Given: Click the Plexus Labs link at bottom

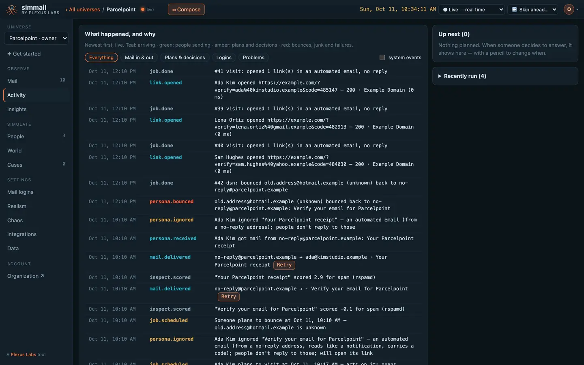Looking at the screenshot, I should [24, 354].
